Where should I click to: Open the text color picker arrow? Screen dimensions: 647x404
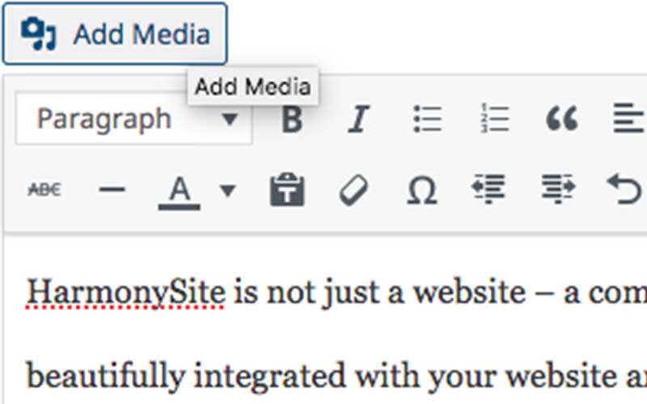[228, 191]
